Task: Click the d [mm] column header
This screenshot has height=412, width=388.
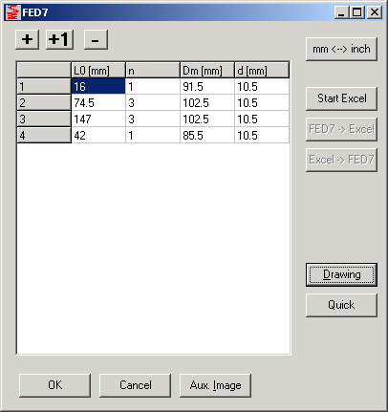Action: [262, 70]
